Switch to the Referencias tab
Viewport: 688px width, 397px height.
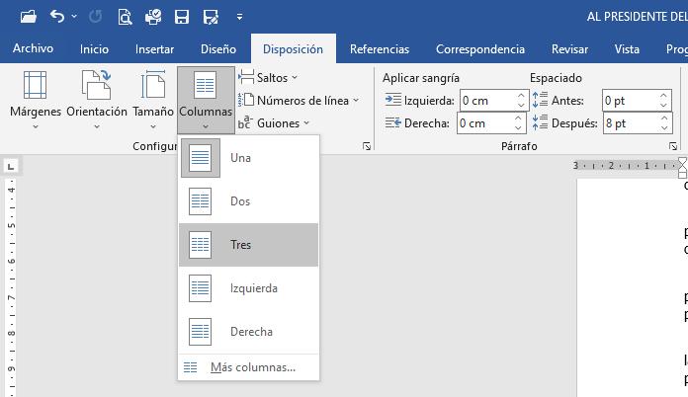[x=380, y=49]
